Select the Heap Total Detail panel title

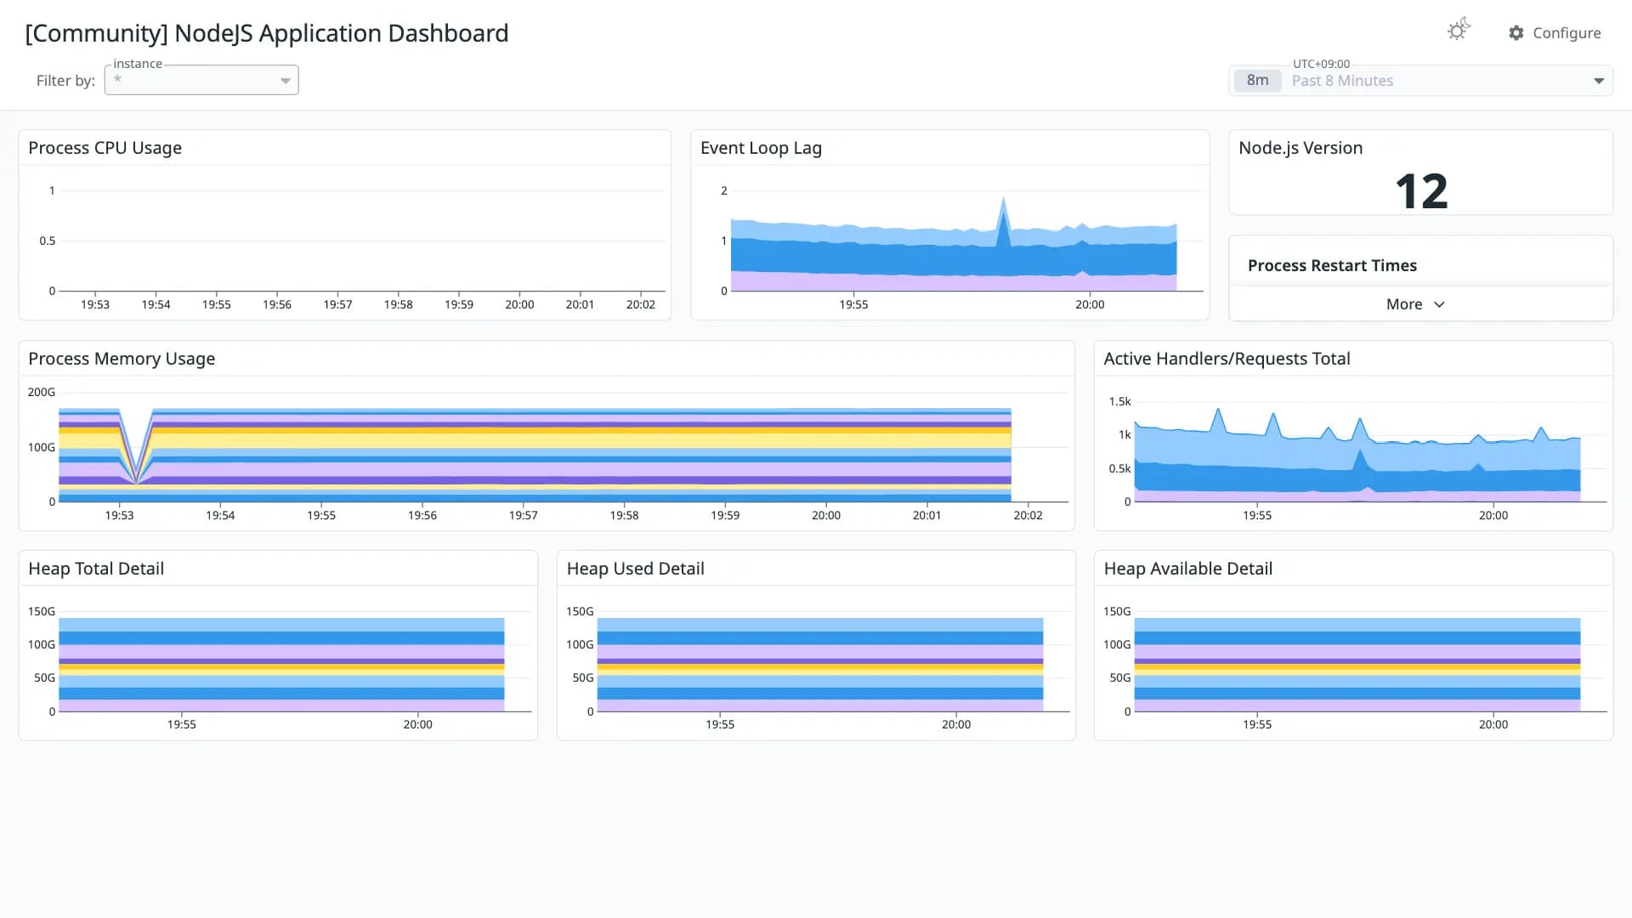(x=96, y=569)
